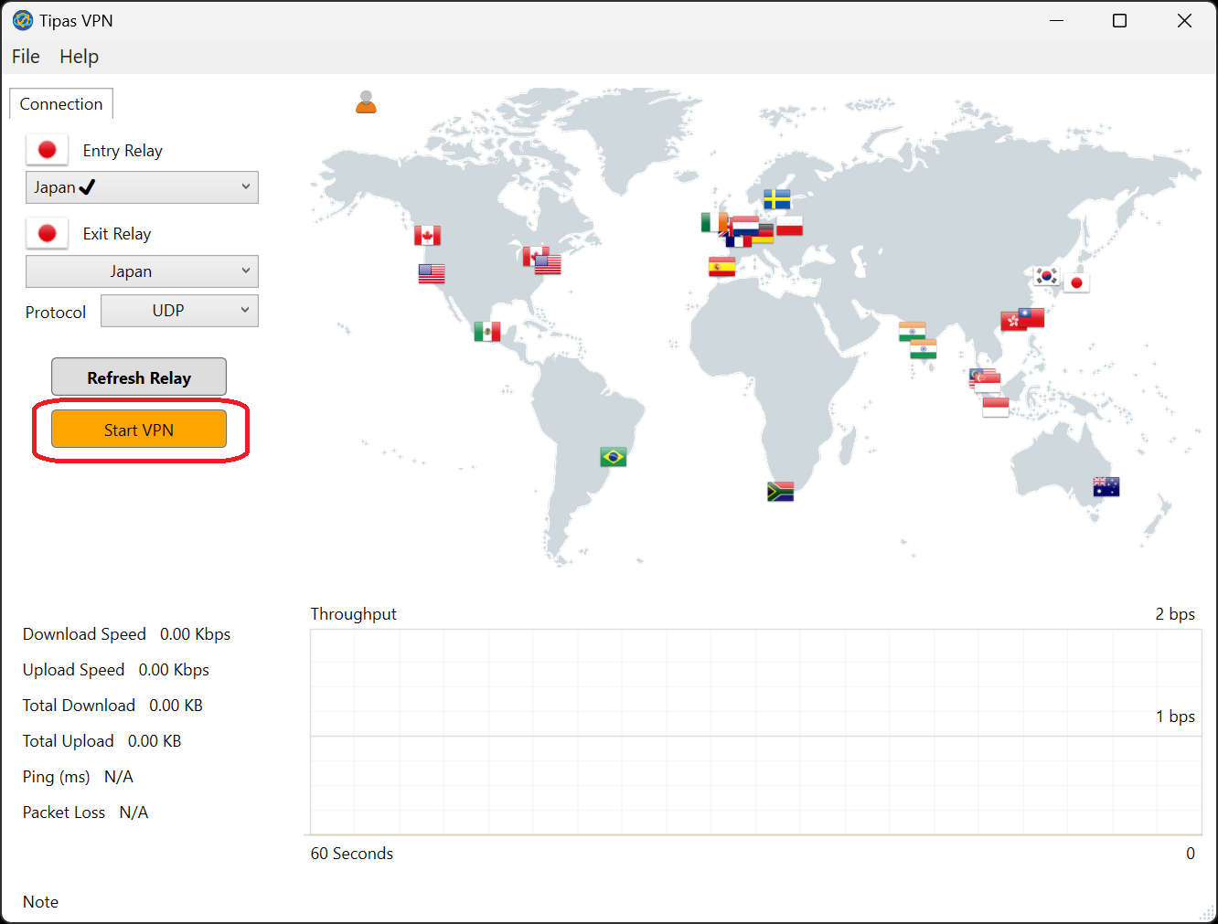Click the Exit Relay label text
The height and width of the screenshot is (924, 1218).
click(117, 234)
